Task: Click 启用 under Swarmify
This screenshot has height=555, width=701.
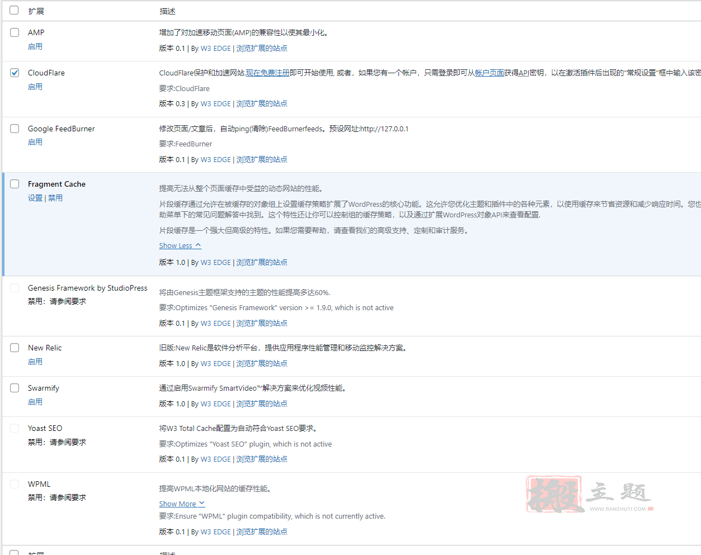Action: (x=35, y=402)
